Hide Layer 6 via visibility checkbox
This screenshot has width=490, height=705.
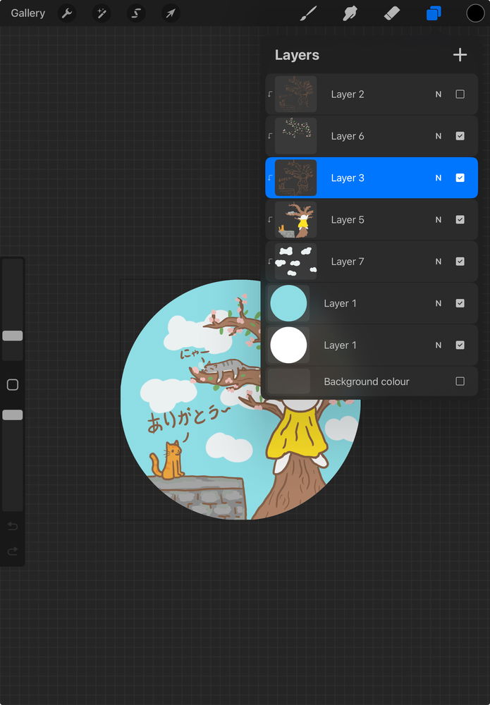pos(460,136)
